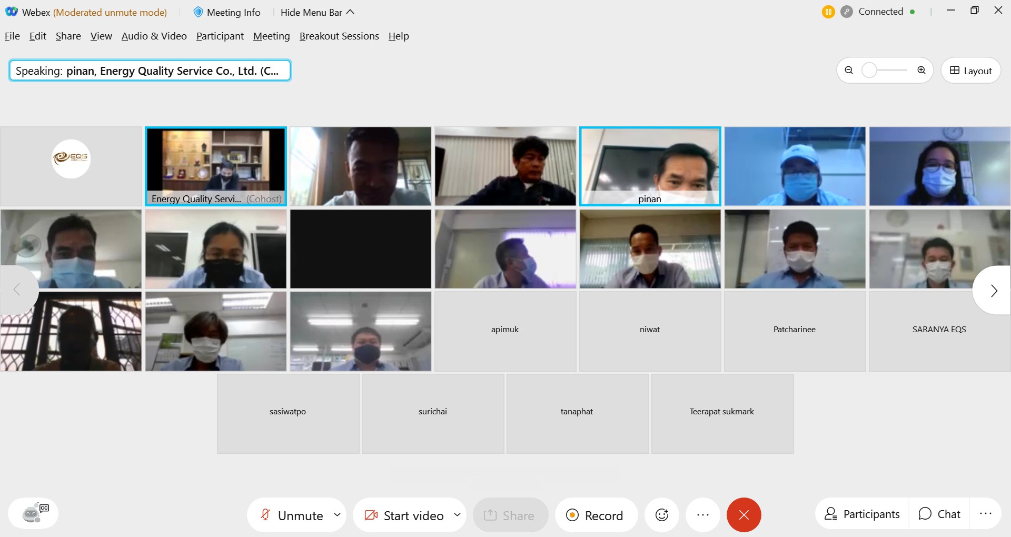Click the red leave meeting button
Viewport: 1011px width, 537px height.
pyautogui.click(x=744, y=515)
